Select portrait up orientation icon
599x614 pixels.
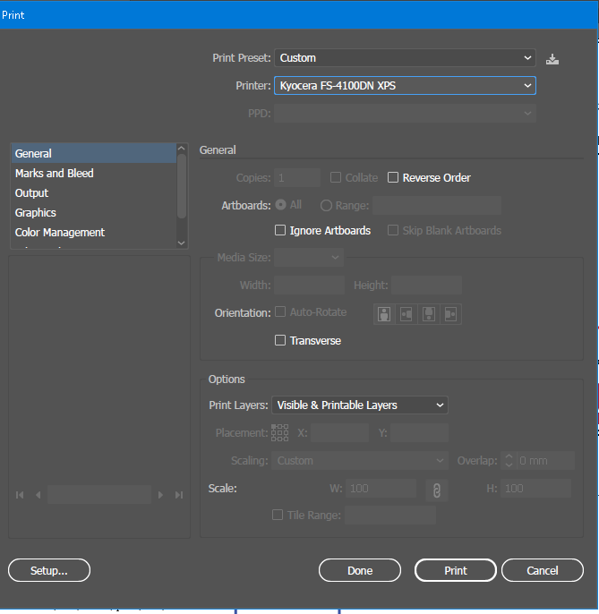click(x=384, y=314)
